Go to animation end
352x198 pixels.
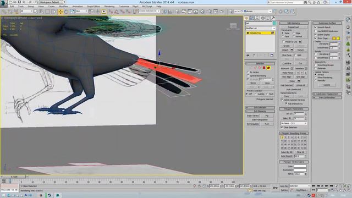pyautogui.click(x=331, y=186)
